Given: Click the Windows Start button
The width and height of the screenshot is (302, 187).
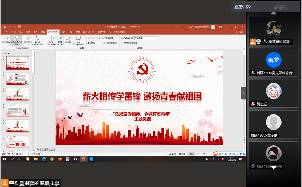Looking at the screenshot, I should (x=4, y=159).
